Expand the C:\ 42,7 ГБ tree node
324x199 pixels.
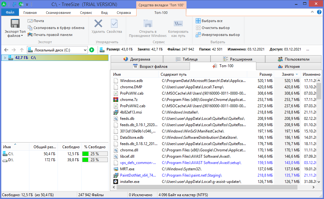[x=5, y=58]
